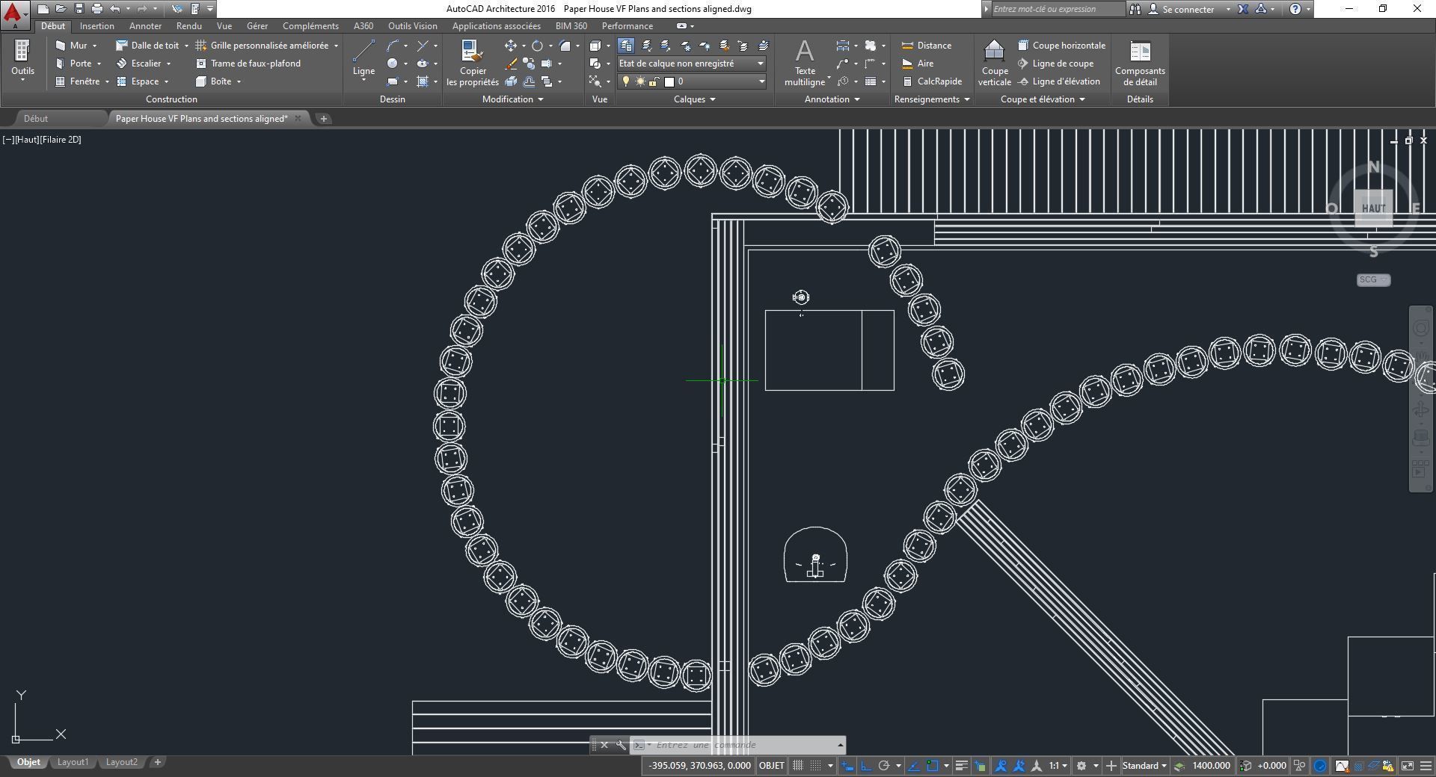Click the Undo arrow in quick access toolbar
1436x777 pixels.
114,9
